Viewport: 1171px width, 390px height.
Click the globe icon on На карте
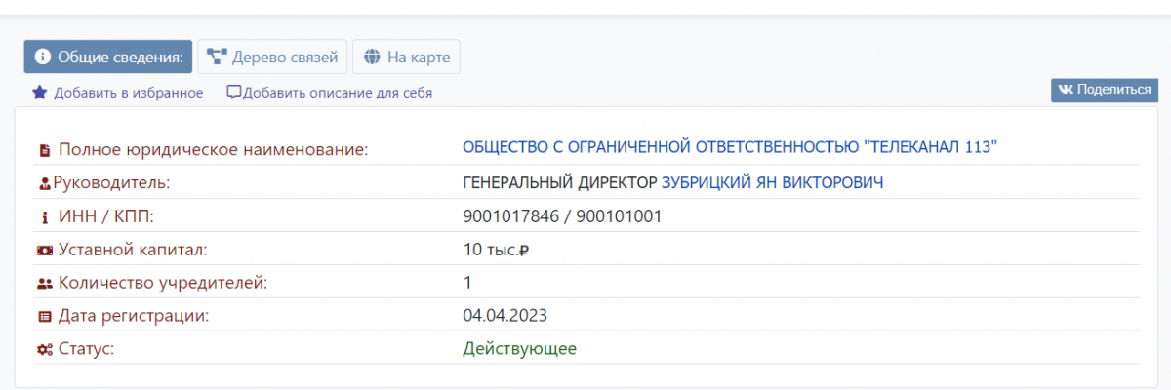pos(372,57)
